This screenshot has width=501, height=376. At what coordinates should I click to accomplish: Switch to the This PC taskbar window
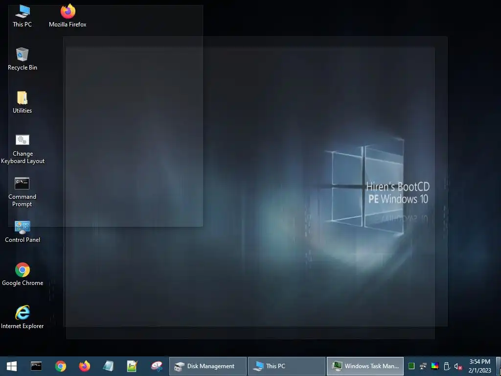click(287, 366)
